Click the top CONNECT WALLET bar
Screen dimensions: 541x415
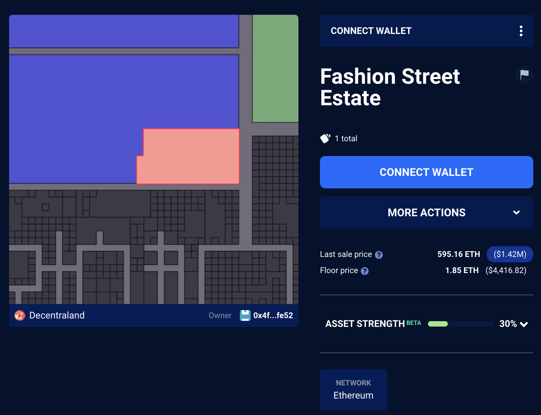pos(426,31)
